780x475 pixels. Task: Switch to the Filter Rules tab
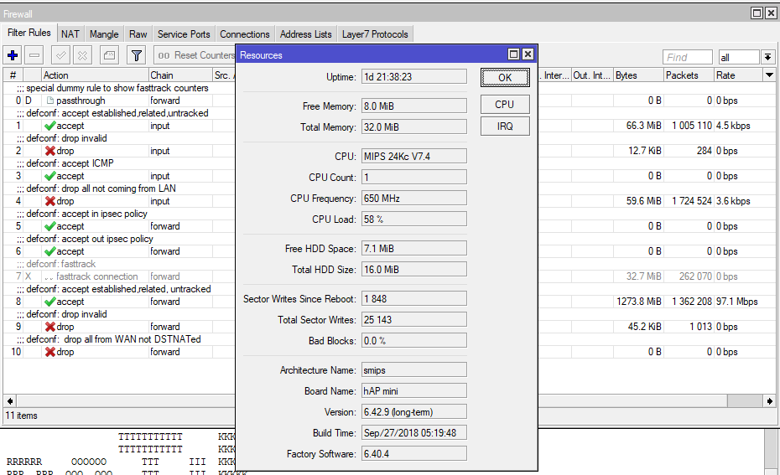[x=29, y=33]
